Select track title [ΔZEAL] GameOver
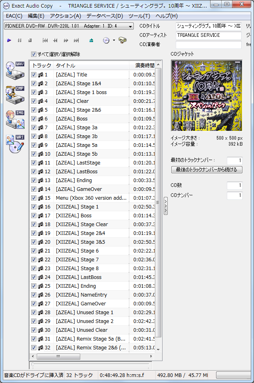Image resolution: width=254 pixels, height=383 pixels. (79, 189)
